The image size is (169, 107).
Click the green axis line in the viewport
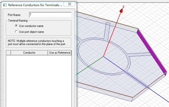point(90,66)
